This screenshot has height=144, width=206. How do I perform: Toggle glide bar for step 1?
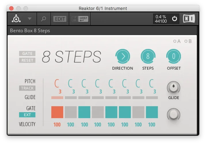coord(57,98)
